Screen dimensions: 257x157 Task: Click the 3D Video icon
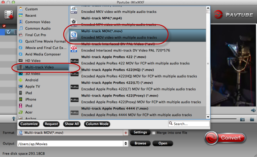pyautogui.click(x=21, y=74)
